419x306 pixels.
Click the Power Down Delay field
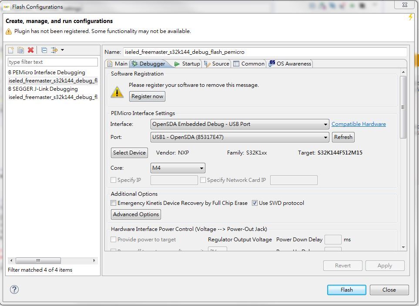click(333, 239)
